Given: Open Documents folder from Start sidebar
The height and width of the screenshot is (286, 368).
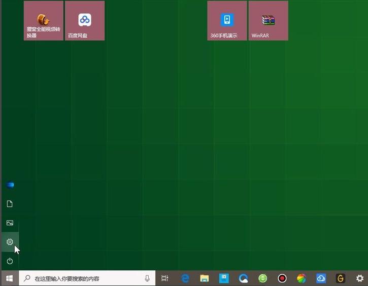Looking at the screenshot, I should [10, 204].
